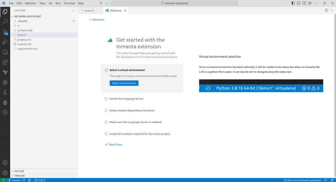The width and height of the screenshot is (336, 182).
Task: Click the Mark Done link
Action: pyautogui.click(x=114, y=145)
